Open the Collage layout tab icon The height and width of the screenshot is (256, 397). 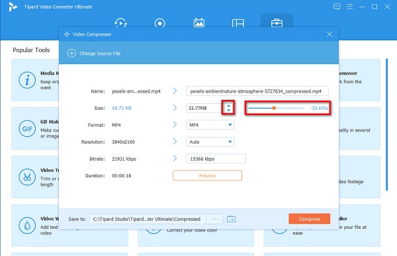[238, 23]
